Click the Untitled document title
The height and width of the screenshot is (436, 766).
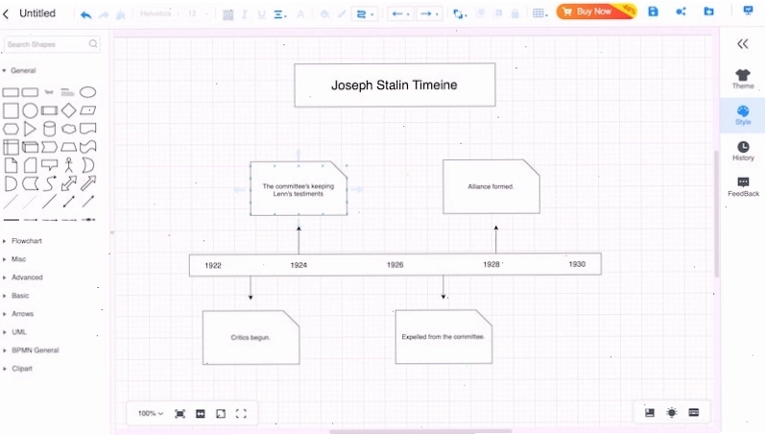pos(37,13)
